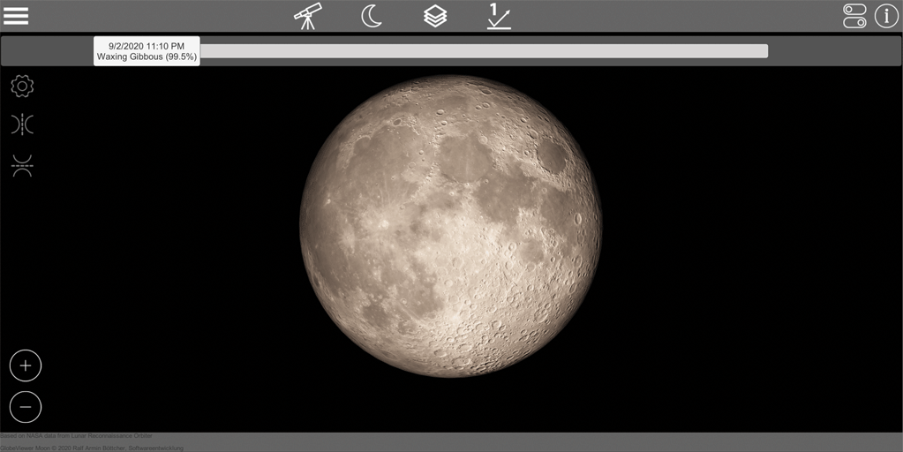This screenshot has height=452, width=903.
Task: Click the Waxing Gibbous date tooltip
Action: 147,50
